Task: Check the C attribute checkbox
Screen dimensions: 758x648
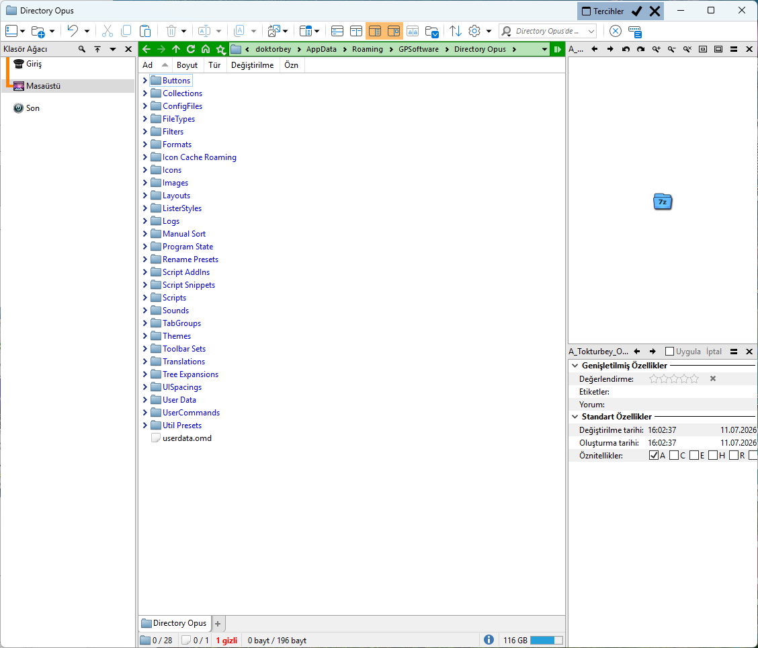Action: (674, 456)
